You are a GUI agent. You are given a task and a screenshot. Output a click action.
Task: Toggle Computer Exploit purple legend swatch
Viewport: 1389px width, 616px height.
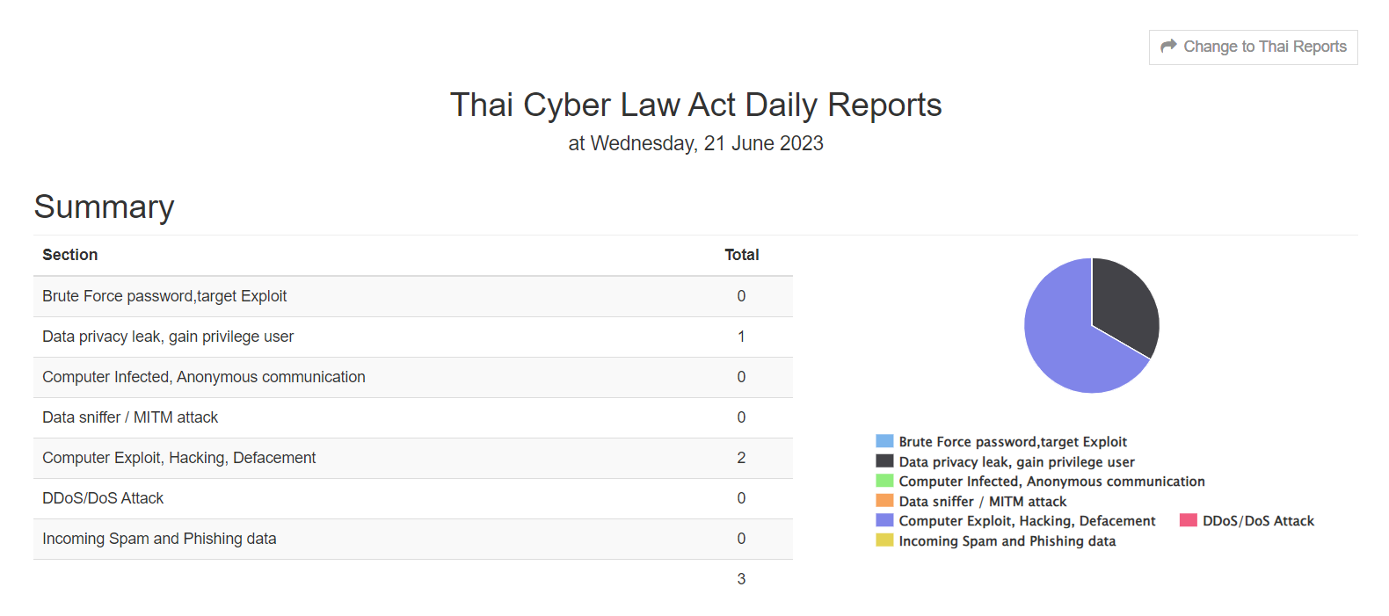click(884, 520)
